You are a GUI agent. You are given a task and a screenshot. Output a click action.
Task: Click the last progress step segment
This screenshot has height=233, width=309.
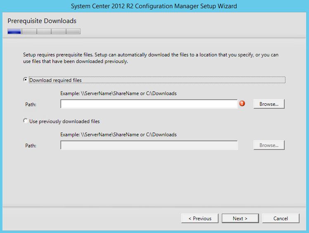point(73,31)
